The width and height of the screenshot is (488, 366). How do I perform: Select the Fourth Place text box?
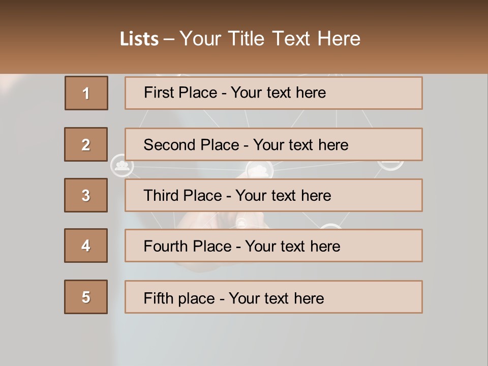point(273,246)
